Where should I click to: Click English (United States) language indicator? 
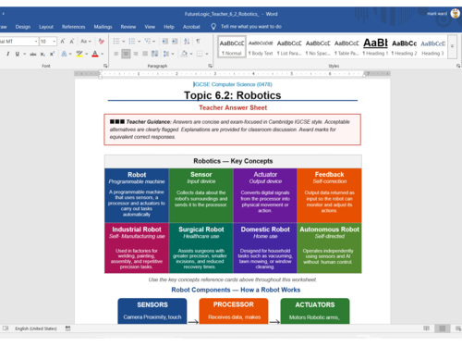(36, 328)
